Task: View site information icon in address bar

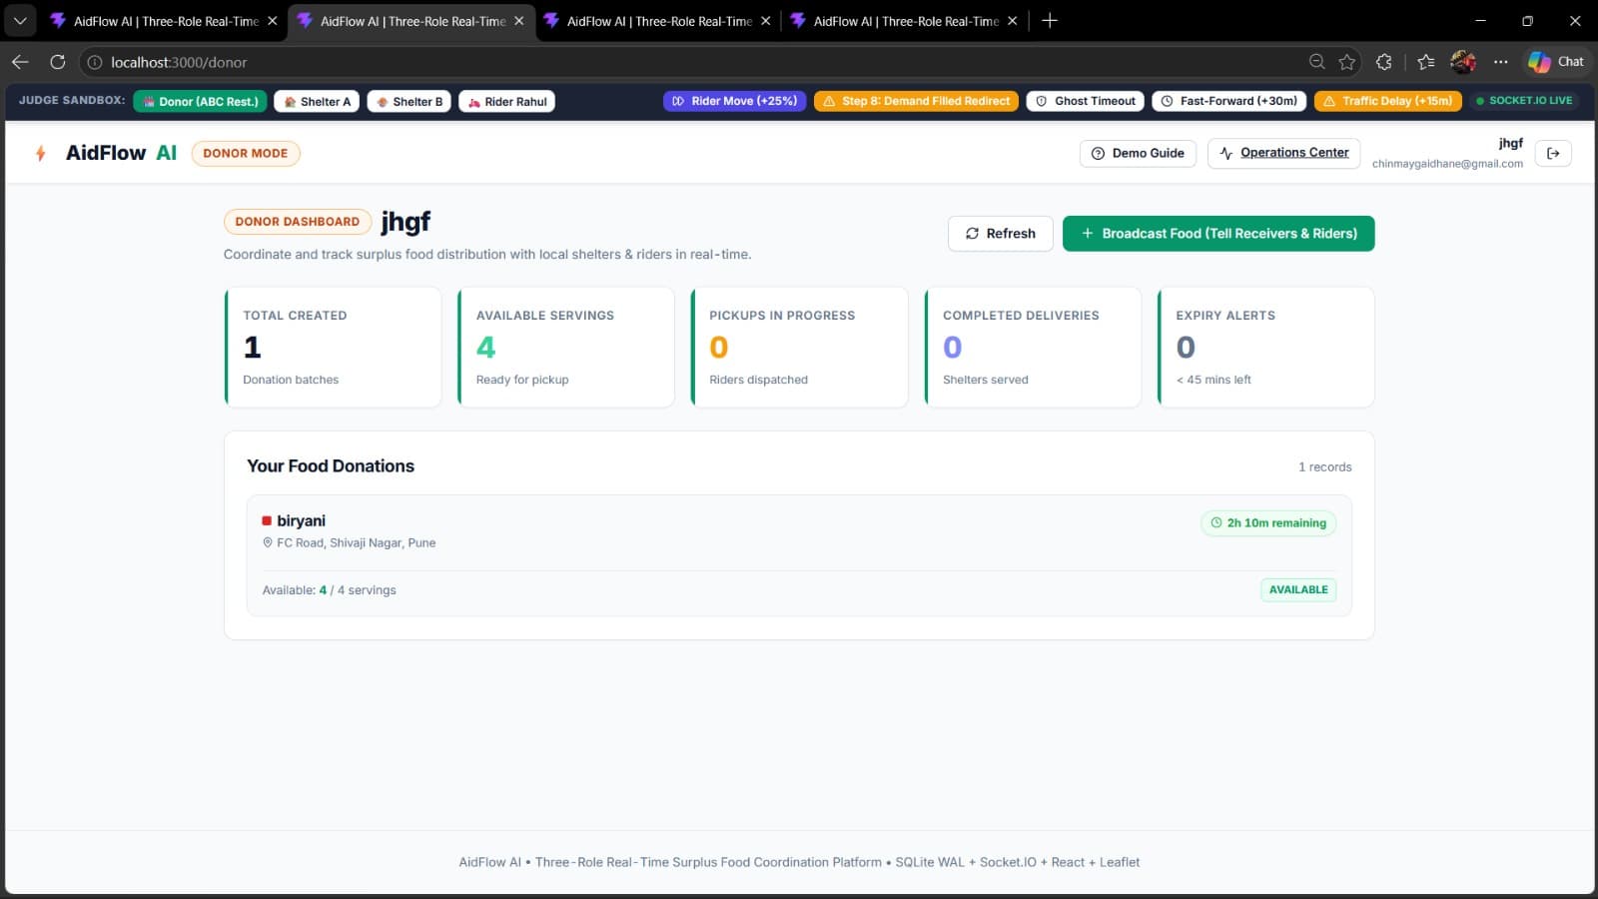Action: point(94,62)
